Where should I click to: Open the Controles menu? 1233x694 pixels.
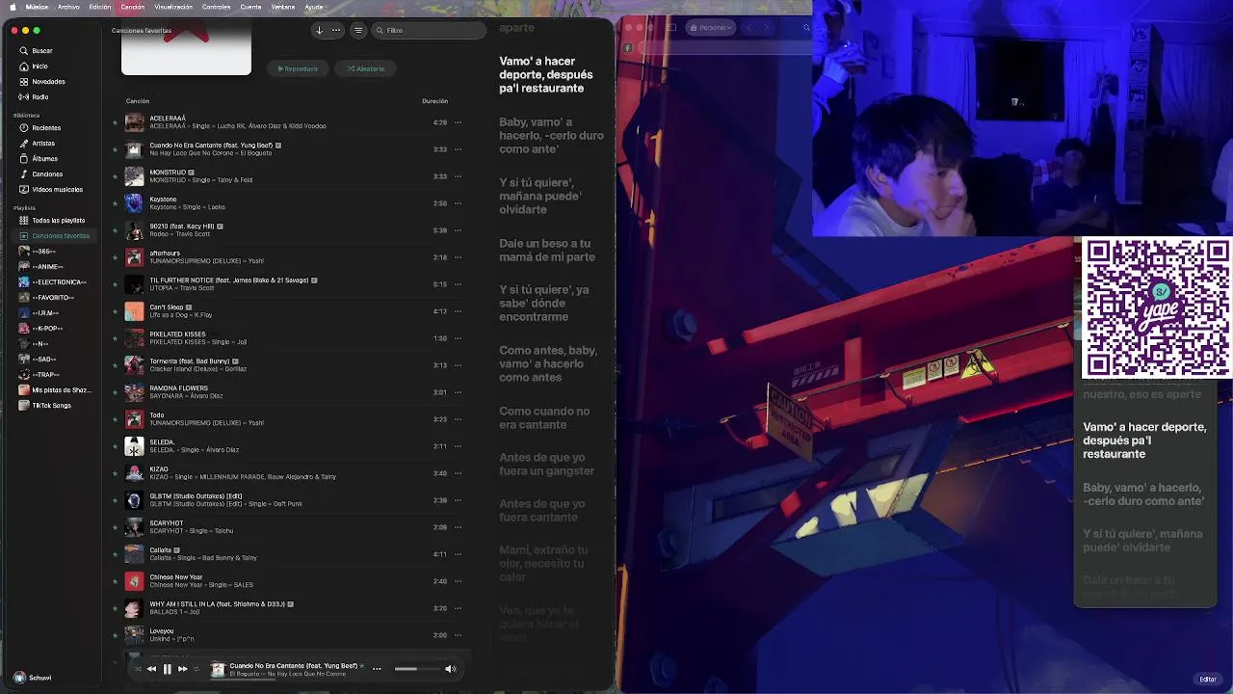coord(216,7)
